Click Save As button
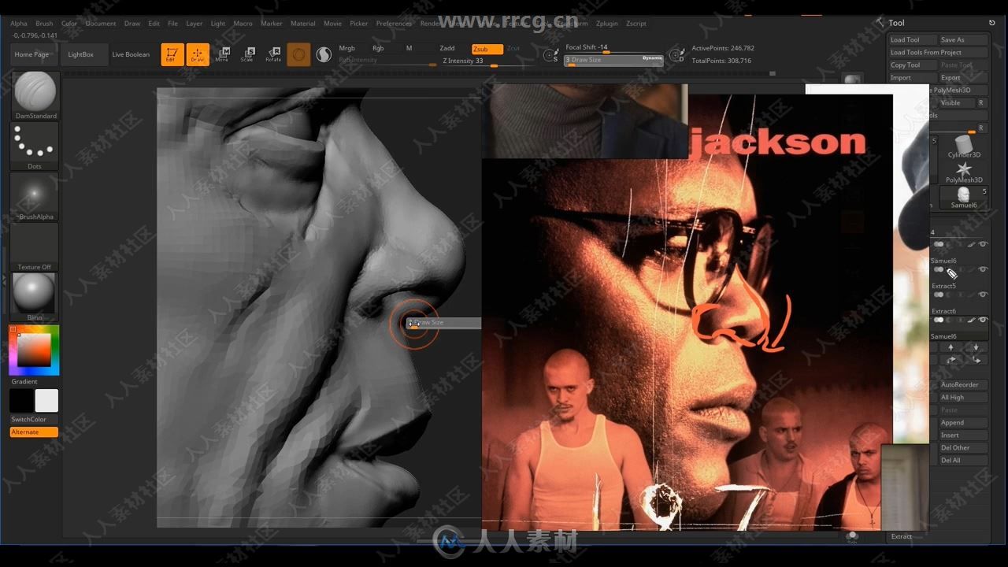The width and height of the screenshot is (1008, 567). pyautogui.click(x=964, y=39)
